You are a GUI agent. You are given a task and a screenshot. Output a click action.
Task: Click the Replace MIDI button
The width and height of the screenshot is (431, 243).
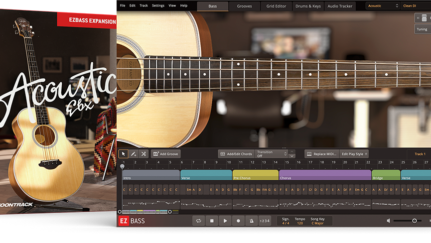(x=322, y=154)
